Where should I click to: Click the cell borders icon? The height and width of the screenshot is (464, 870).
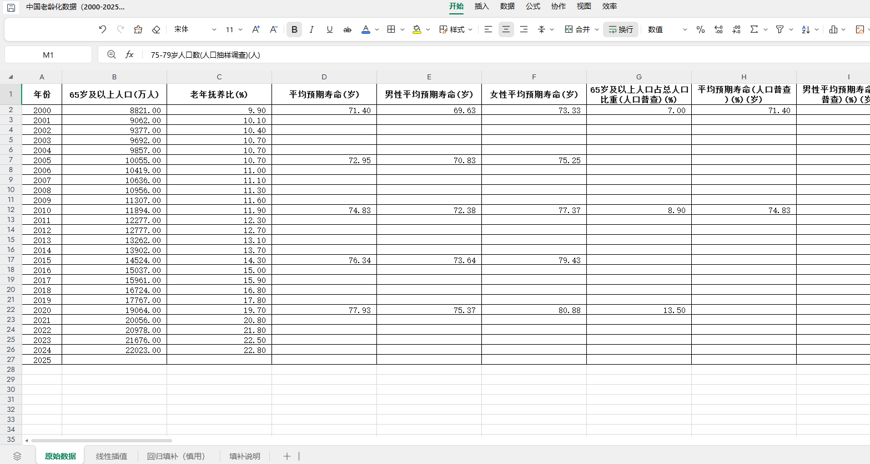(x=391, y=29)
